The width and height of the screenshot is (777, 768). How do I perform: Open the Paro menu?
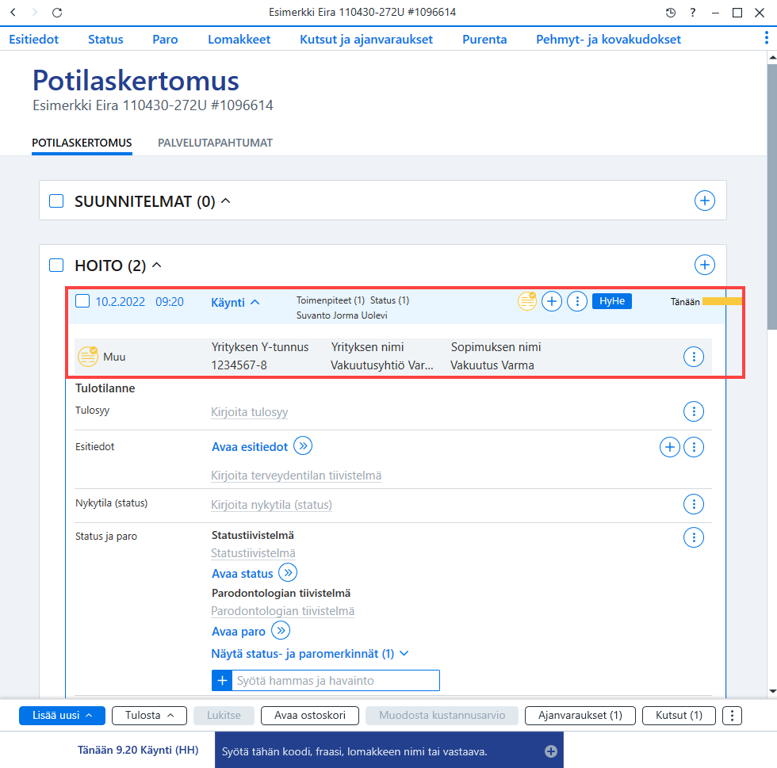click(x=165, y=39)
